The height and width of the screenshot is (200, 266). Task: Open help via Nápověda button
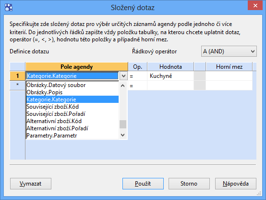(236, 184)
